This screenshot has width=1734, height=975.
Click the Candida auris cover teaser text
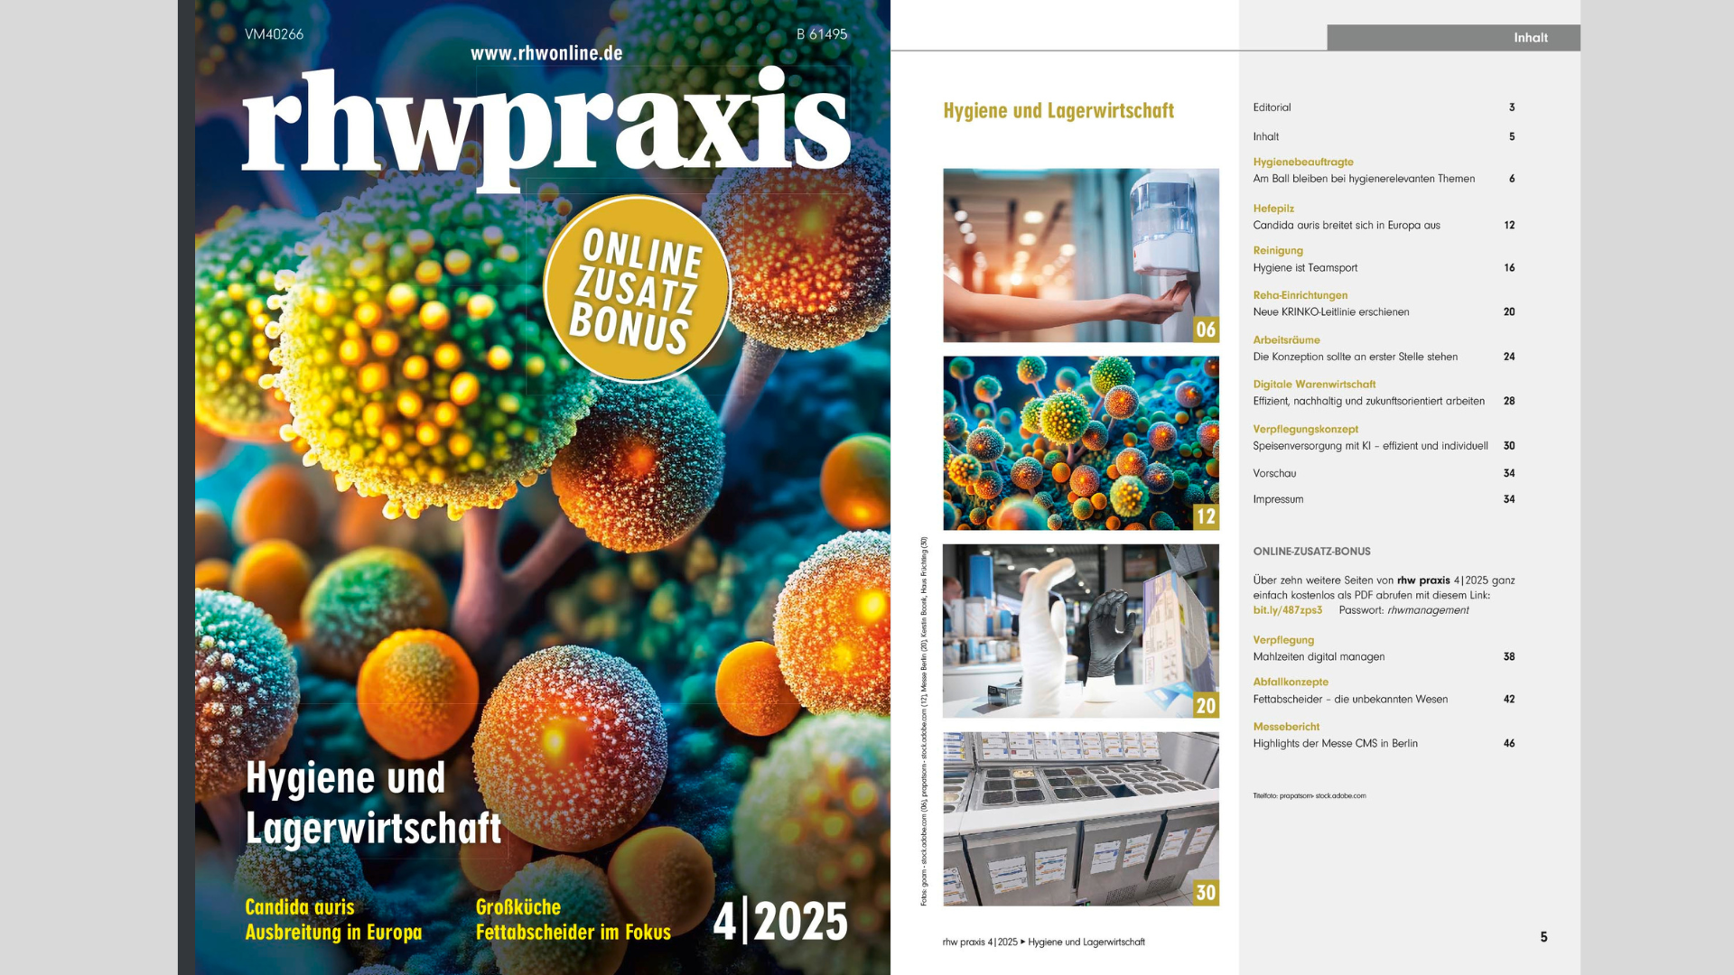[x=333, y=918]
